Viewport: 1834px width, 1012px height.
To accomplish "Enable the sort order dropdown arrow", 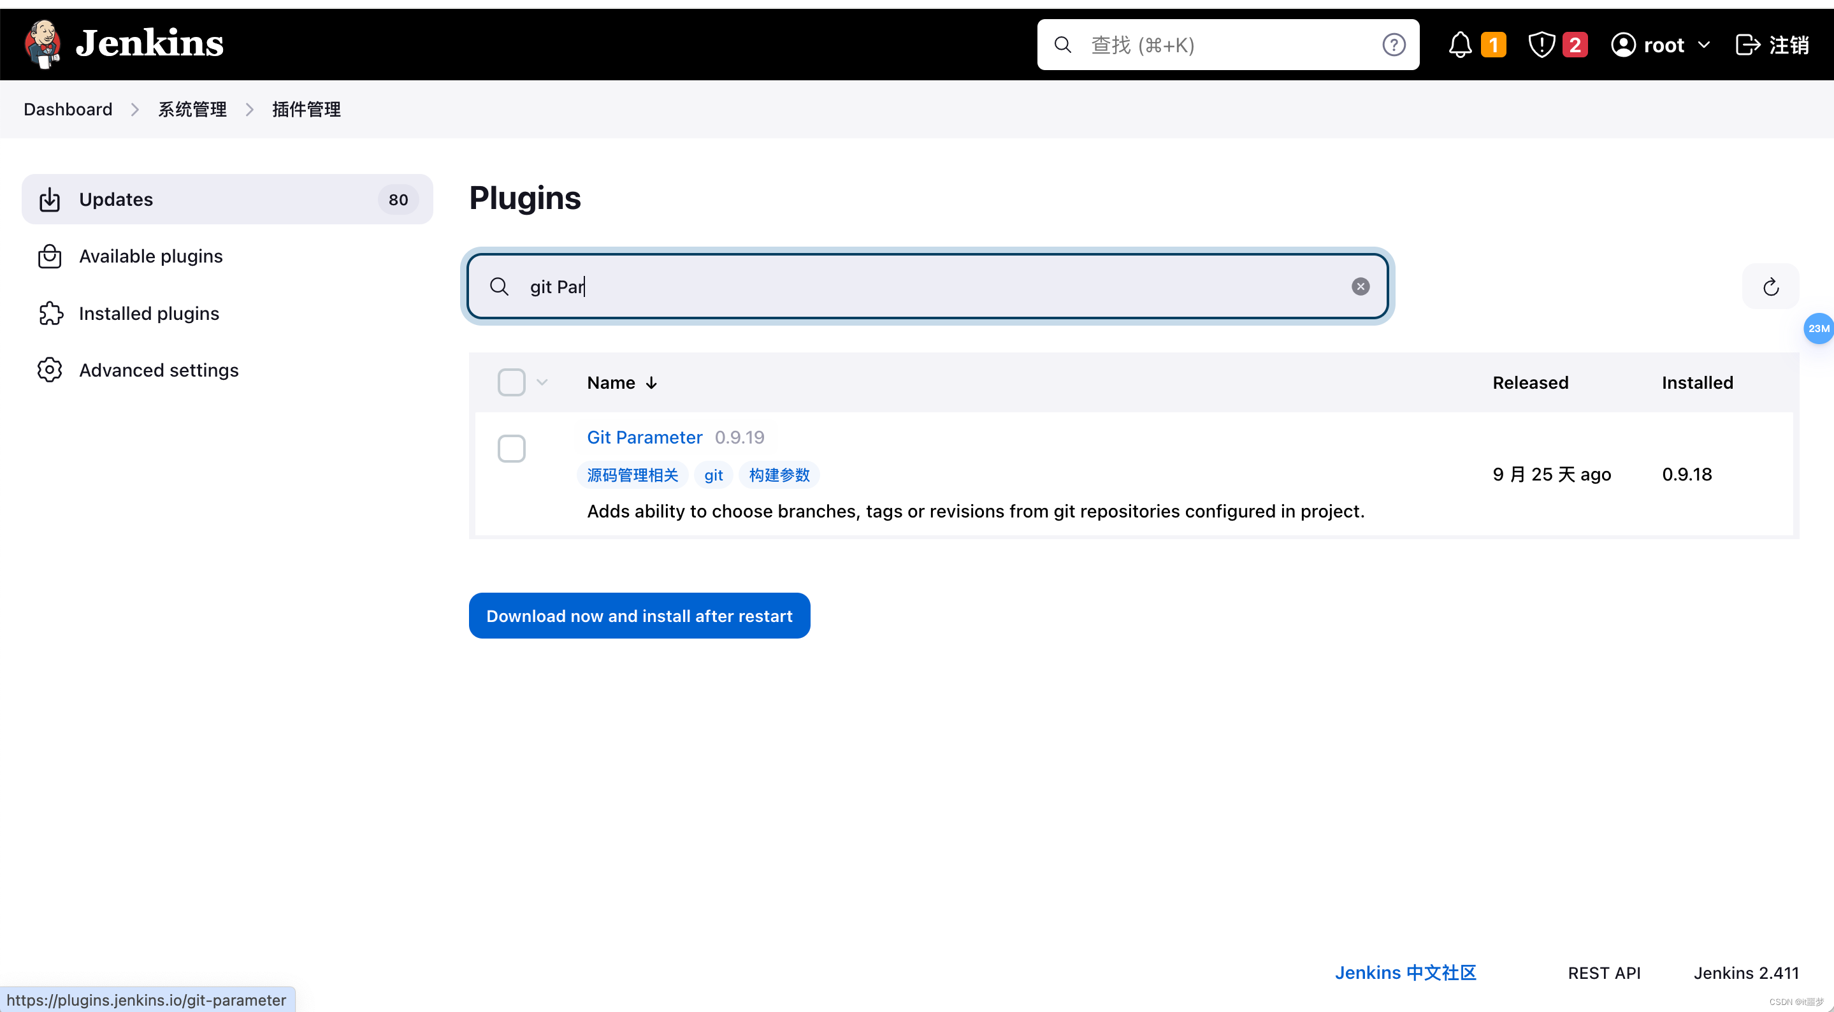I will tap(542, 381).
